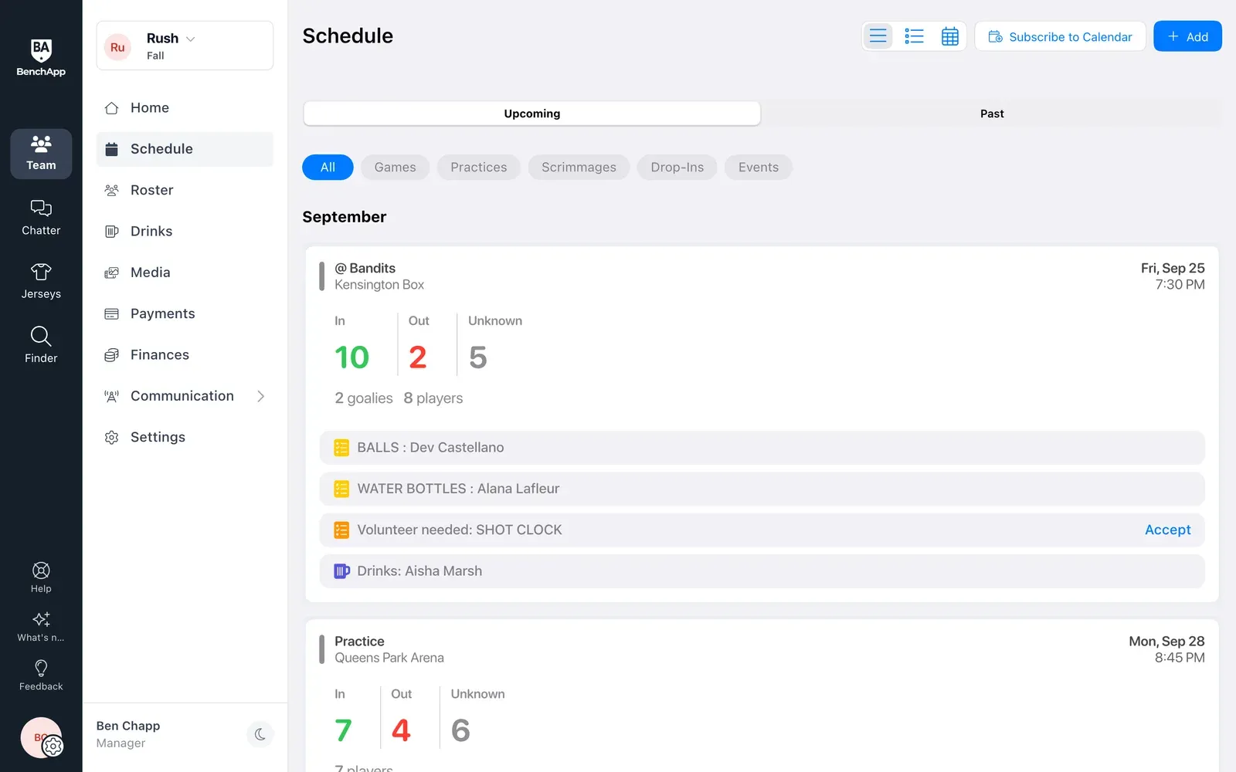Filter schedule by Scrimmages
Image resolution: width=1236 pixels, height=772 pixels.
(579, 168)
